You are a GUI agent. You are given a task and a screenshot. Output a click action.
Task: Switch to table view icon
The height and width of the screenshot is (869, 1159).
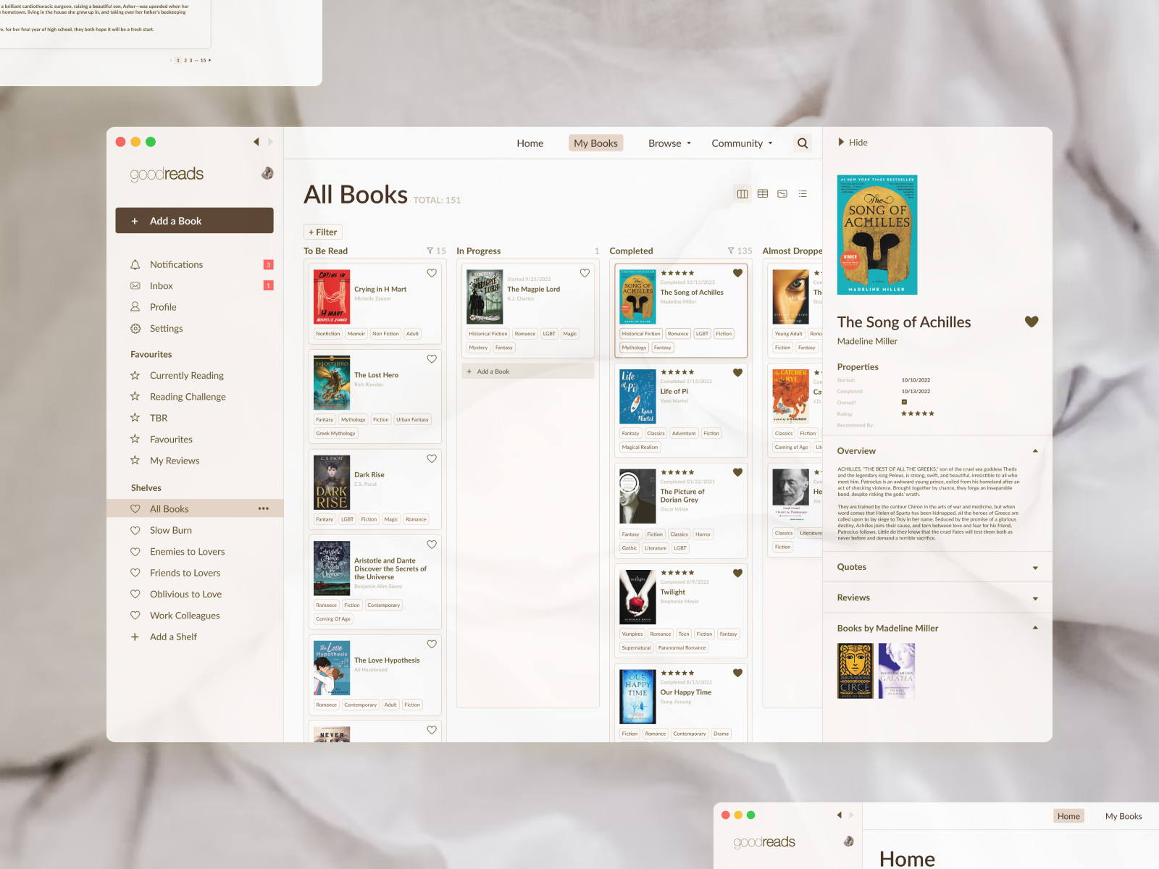(763, 193)
